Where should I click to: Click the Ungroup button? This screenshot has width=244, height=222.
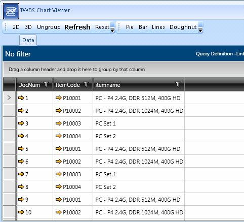[x=49, y=27]
